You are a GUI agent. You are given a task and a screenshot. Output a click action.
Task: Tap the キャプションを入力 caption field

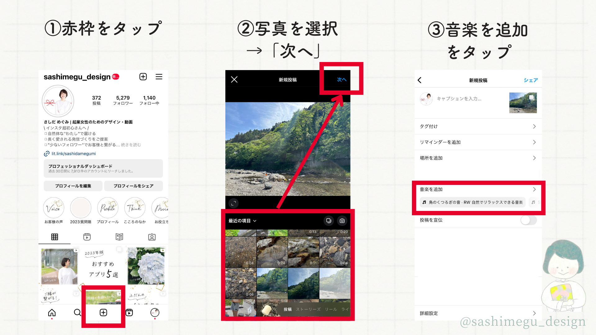[459, 99]
